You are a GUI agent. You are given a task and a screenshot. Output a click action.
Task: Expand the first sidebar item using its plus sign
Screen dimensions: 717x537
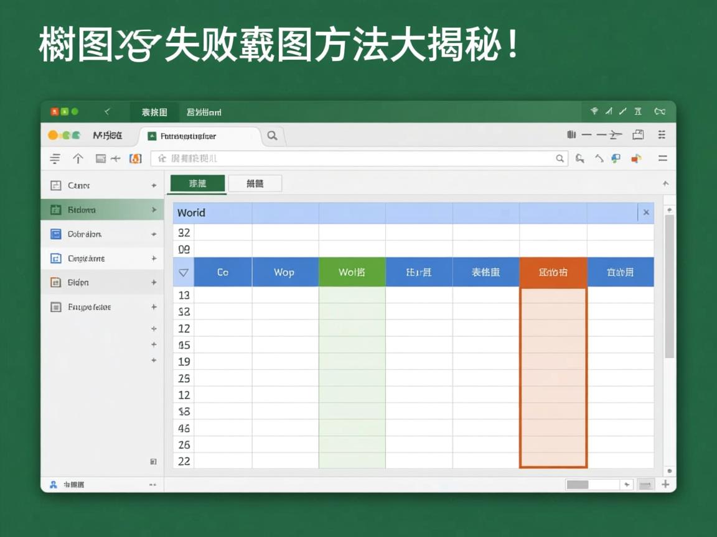pyautogui.click(x=154, y=185)
